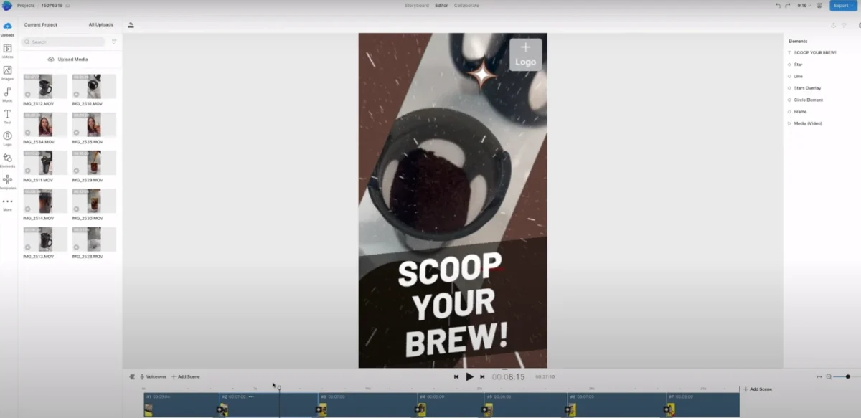Select IMG_2529.MOV thumbnail
The image size is (861, 418).
[x=93, y=163]
